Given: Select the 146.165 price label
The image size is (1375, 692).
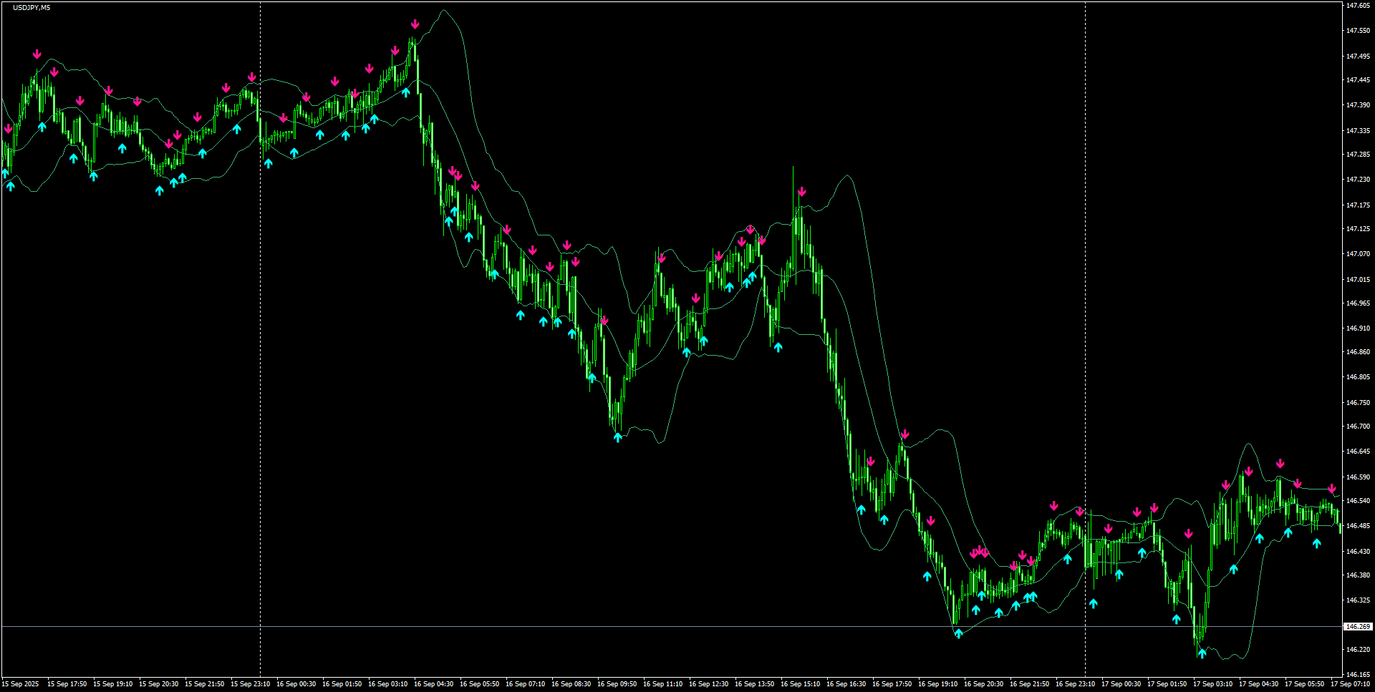Looking at the screenshot, I should click(1358, 675).
